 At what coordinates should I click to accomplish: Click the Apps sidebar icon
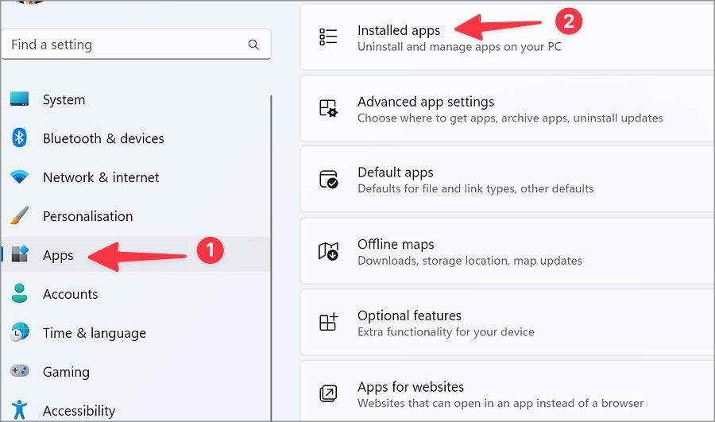(20, 254)
